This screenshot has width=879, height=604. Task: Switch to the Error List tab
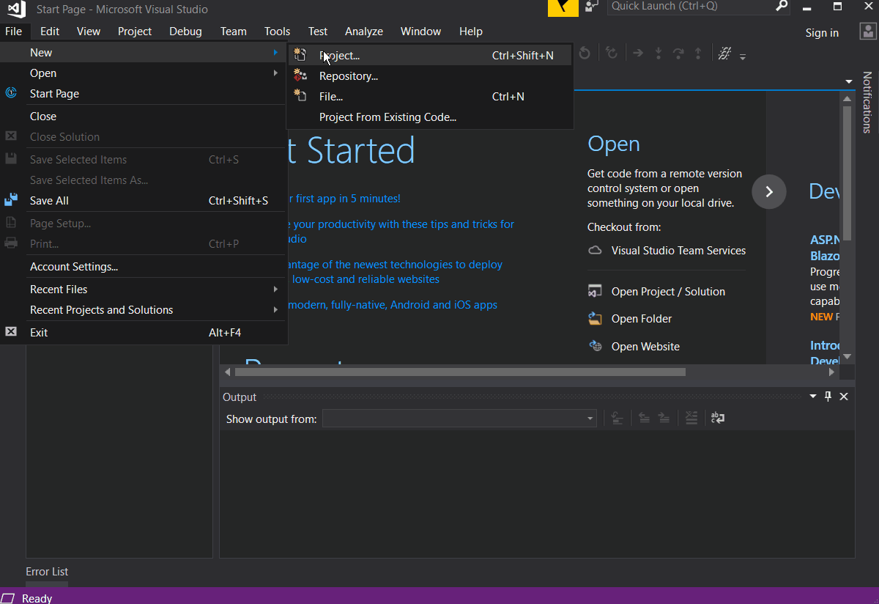(x=47, y=571)
